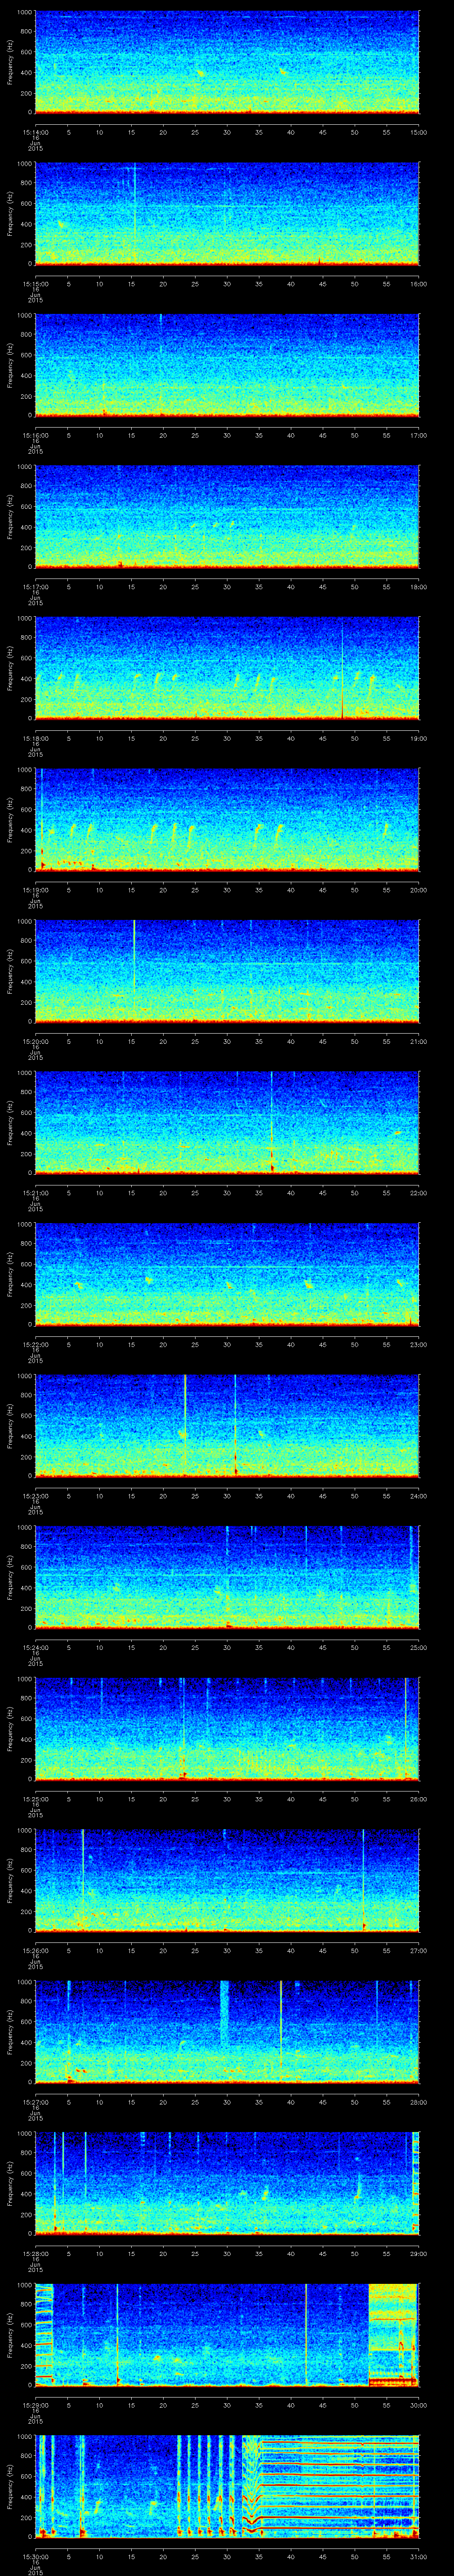Select the spectrogram panel starting at 15:23:00
Screen dimensions: 454x2576
pos(227,1426)
